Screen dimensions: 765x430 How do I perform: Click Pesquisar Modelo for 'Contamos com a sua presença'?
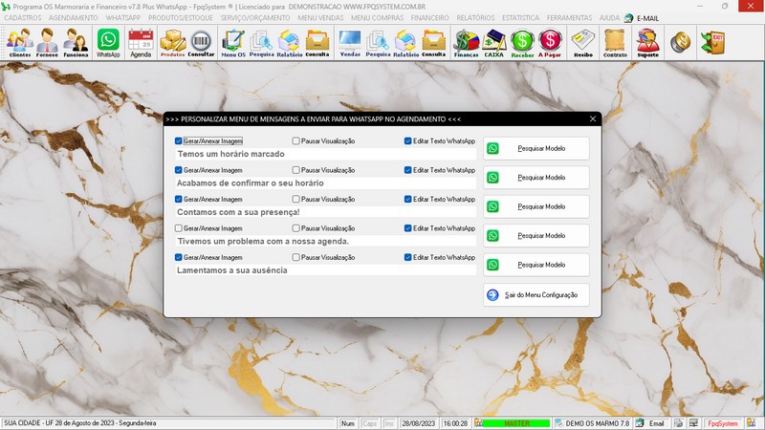point(536,206)
